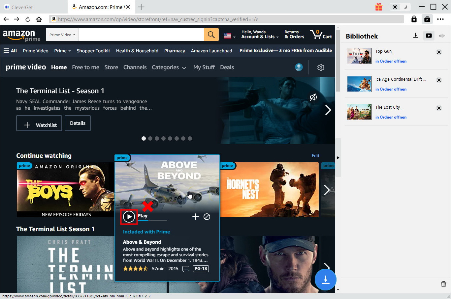Click the orange search magnifier button
Image resolution: width=451 pixels, height=299 pixels.
tap(211, 35)
